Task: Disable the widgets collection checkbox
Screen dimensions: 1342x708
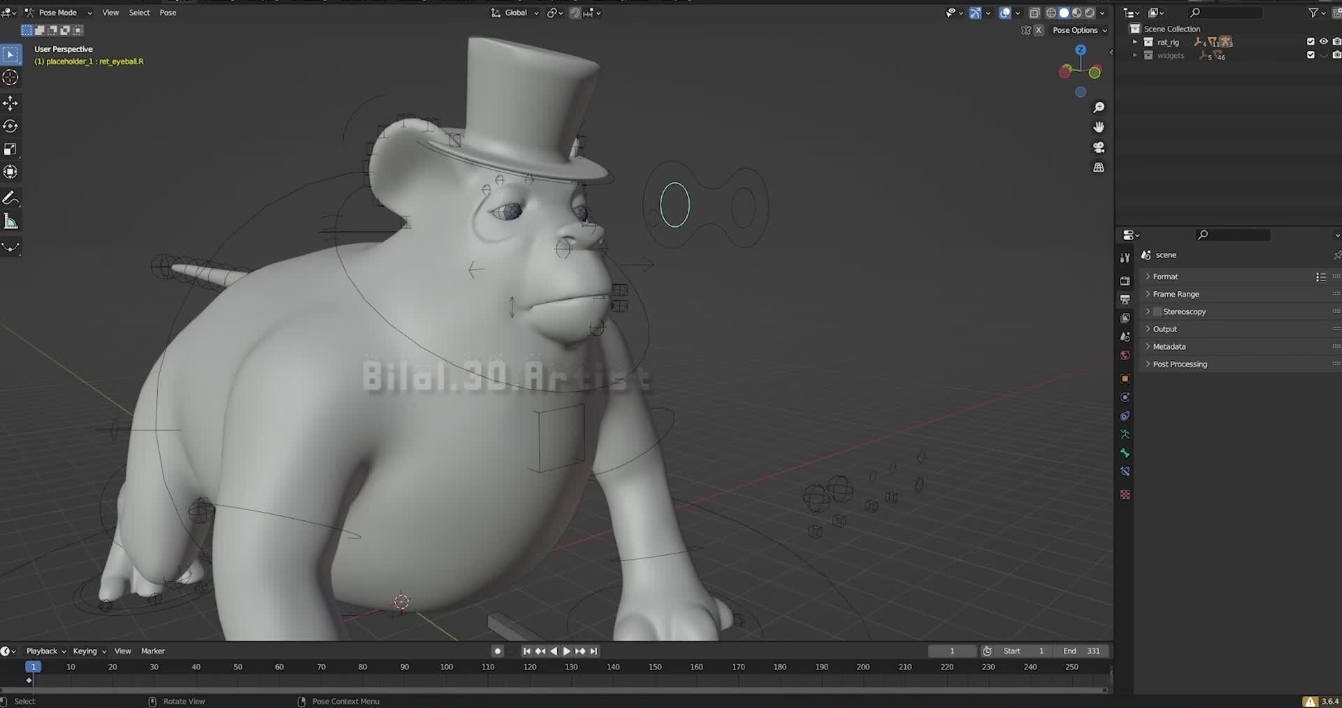Action: pyautogui.click(x=1310, y=54)
